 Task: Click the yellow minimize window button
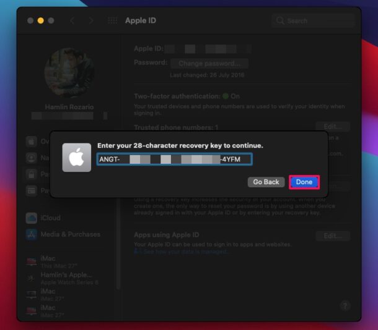tap(41, 20)
